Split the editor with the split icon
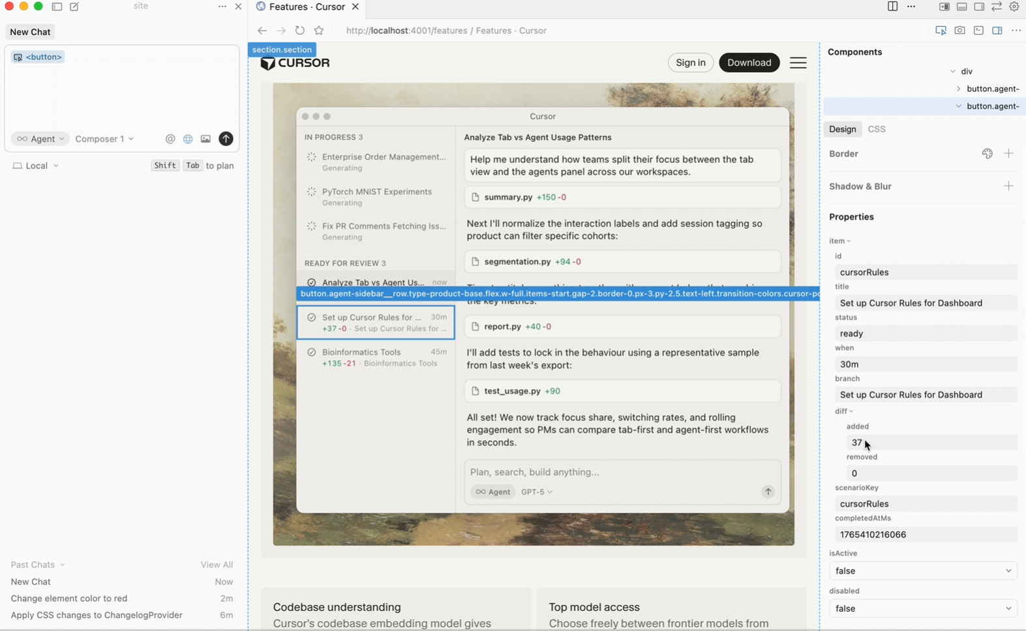1026x631 pixels. [892, 7]
